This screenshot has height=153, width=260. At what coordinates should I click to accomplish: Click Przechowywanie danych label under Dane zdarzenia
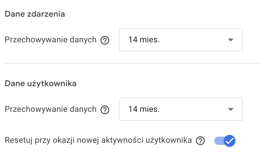coord(51,40)
